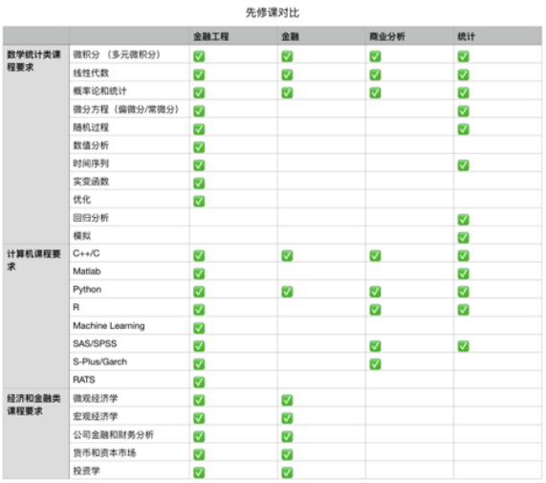Select the 微积分（多元微积分）row label
Screen dimensions: 546x483
pyautogui.click(x=117, y=55)
